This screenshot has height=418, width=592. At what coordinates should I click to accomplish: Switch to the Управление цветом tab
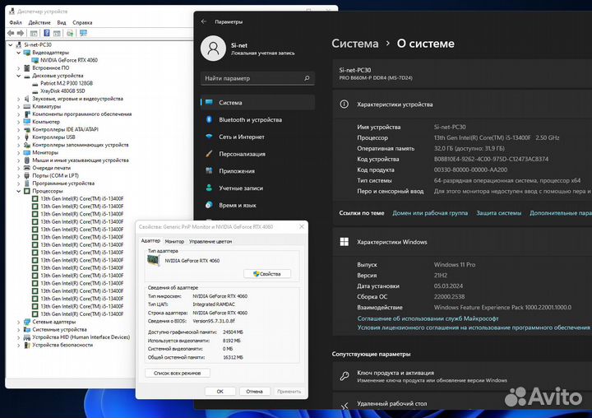click(x=210, y=241)
